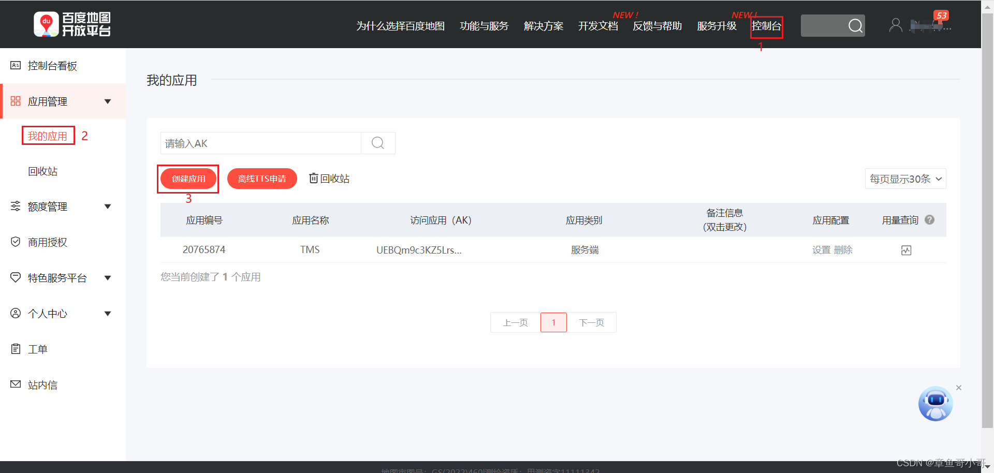Viewport: 994px width, 473px height.
Task: Open the 每页显示30条 dropdown
Action: click(905, 179)
